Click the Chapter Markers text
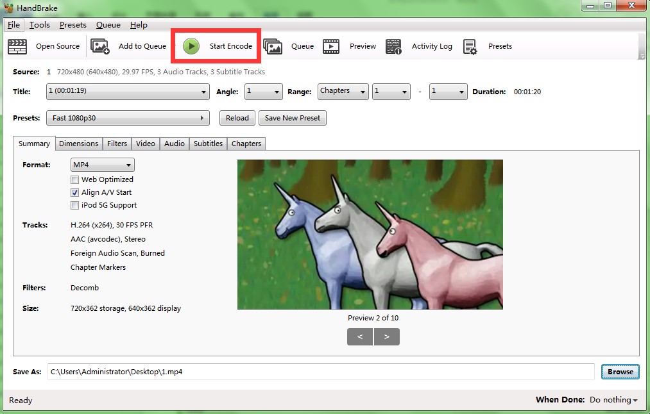This screenshot has width=650, height=414. coord(98,267)
